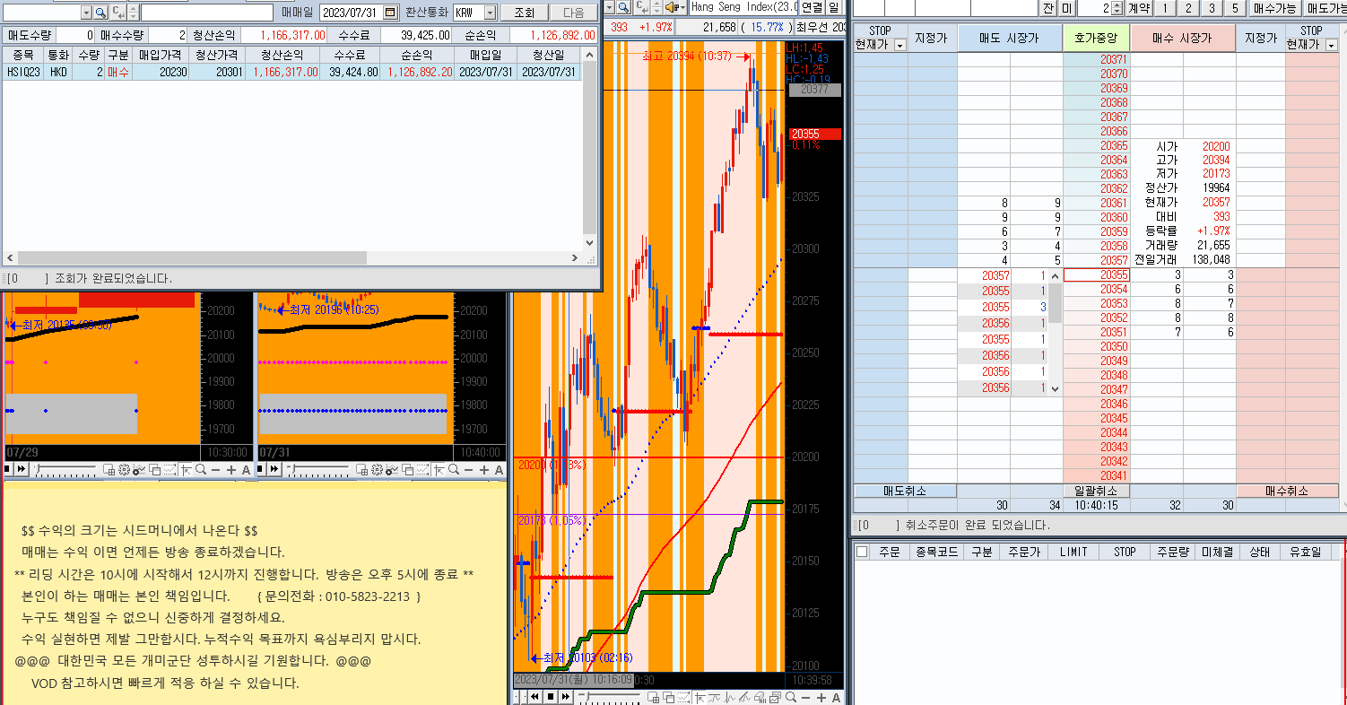Zoom in with the plus icon in the main chart toolbar

click(821, 697)
